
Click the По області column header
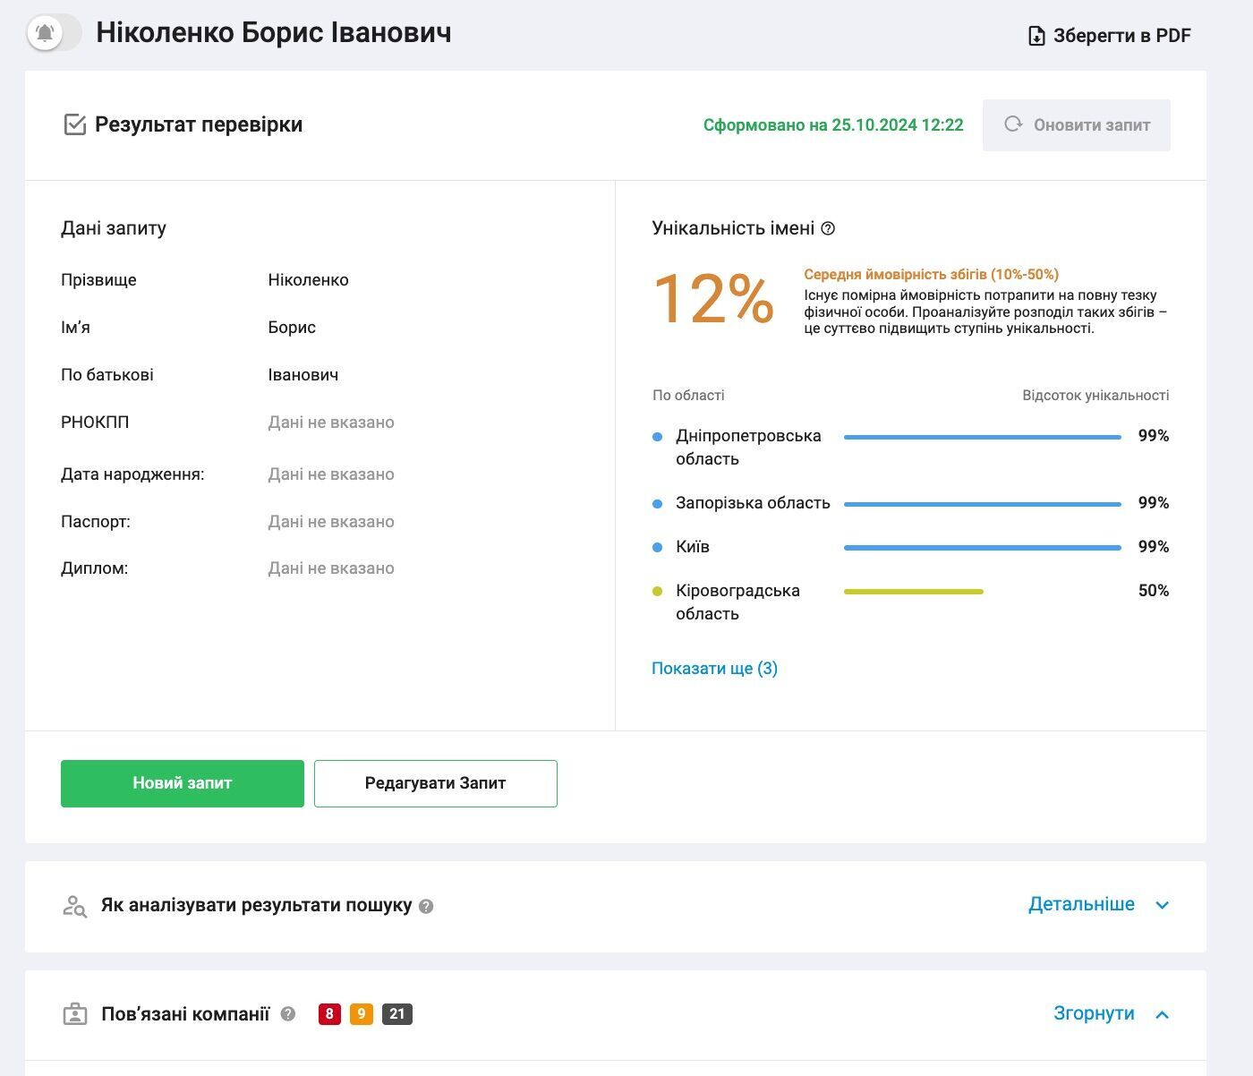[688, 396]
